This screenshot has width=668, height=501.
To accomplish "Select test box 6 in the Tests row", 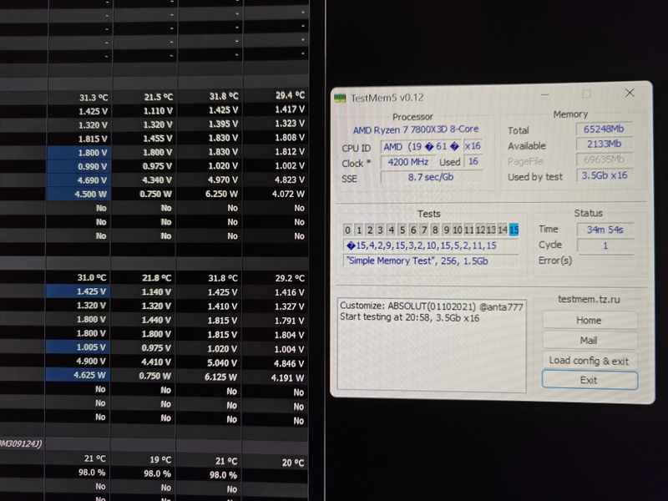I will coord(412,230).
